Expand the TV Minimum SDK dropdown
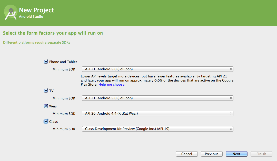The image size is (277, 161). coord(157,98)
